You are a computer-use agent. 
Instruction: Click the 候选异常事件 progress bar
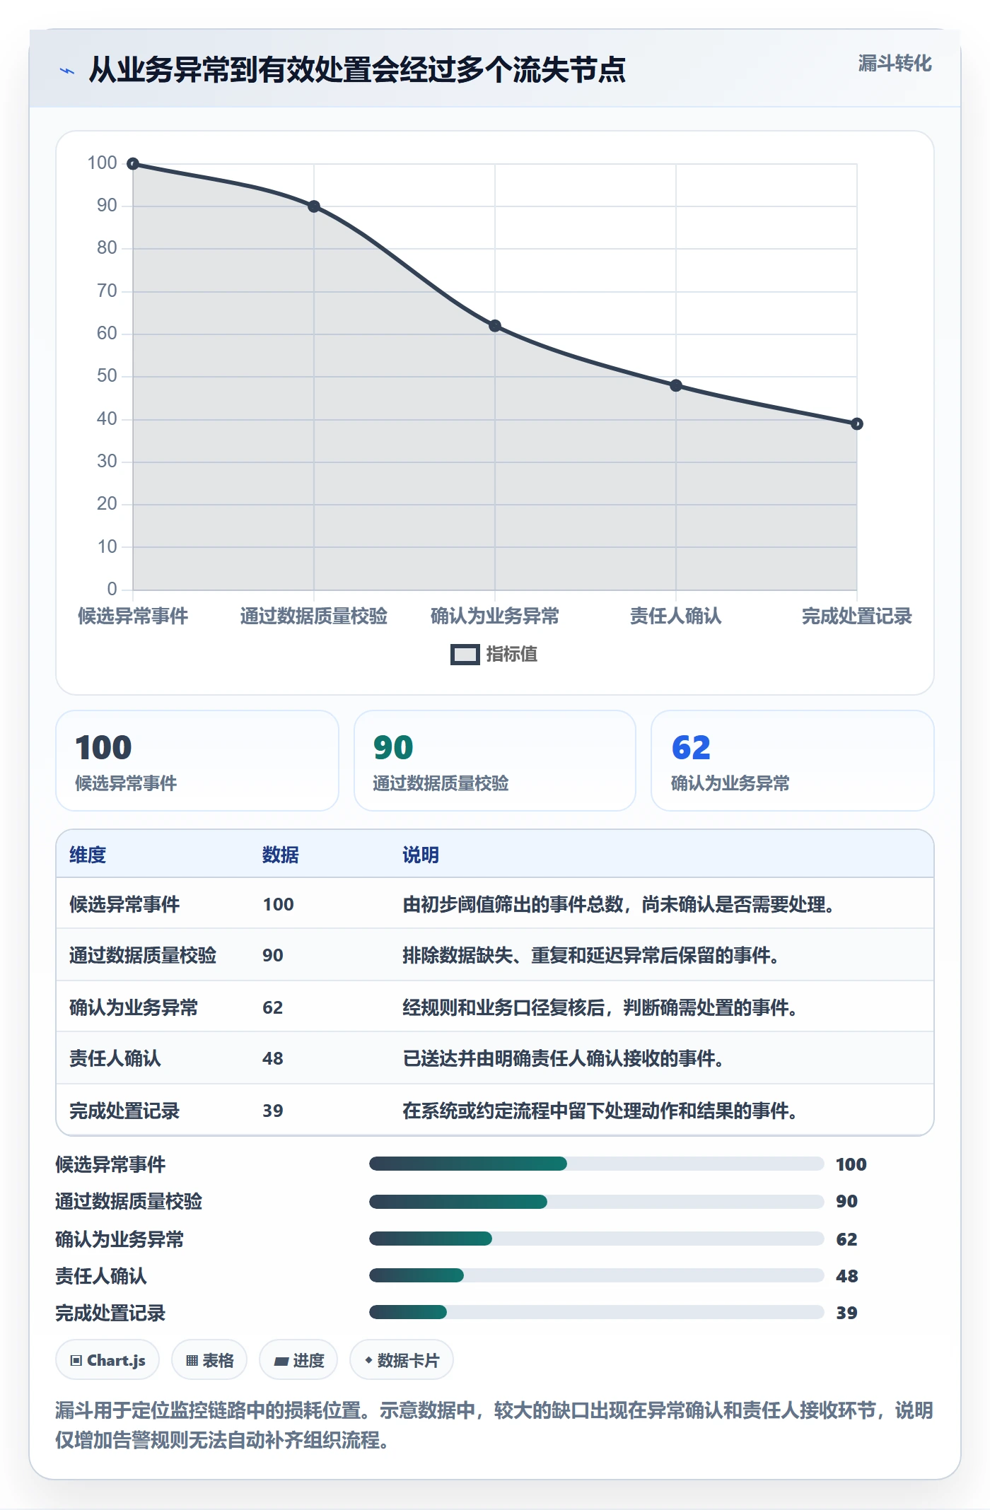(x=597, y=1164)
